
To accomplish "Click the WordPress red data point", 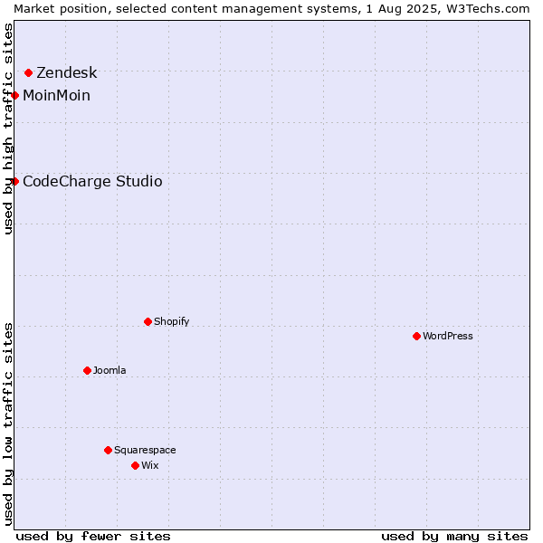I will (x=416, y=336).
